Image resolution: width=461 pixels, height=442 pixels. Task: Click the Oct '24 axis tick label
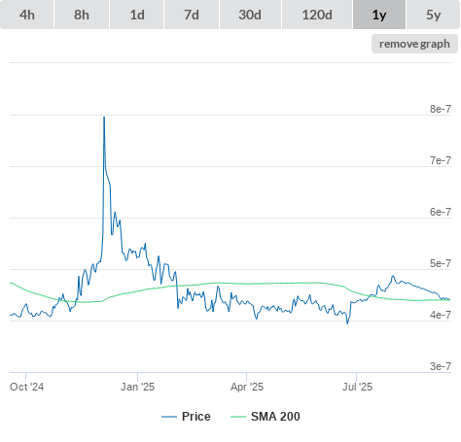[x=26, y=387]
